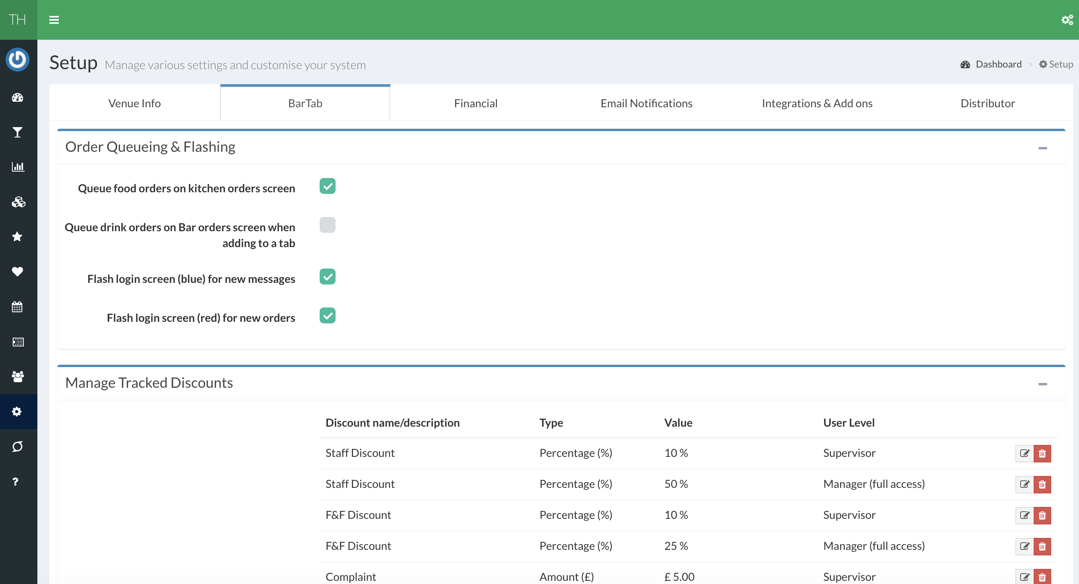This screenshot has height=584, width=1079.
Task: Switch to the Financial tab
Action: click(475, 103)
